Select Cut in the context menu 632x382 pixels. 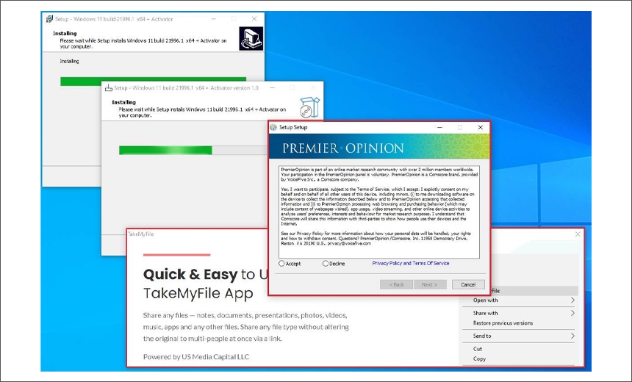click(477, 349)
